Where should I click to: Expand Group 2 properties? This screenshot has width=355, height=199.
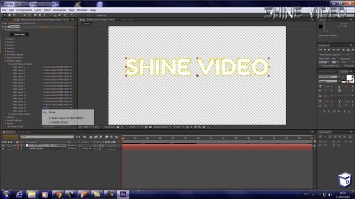[x=6, y=42]
